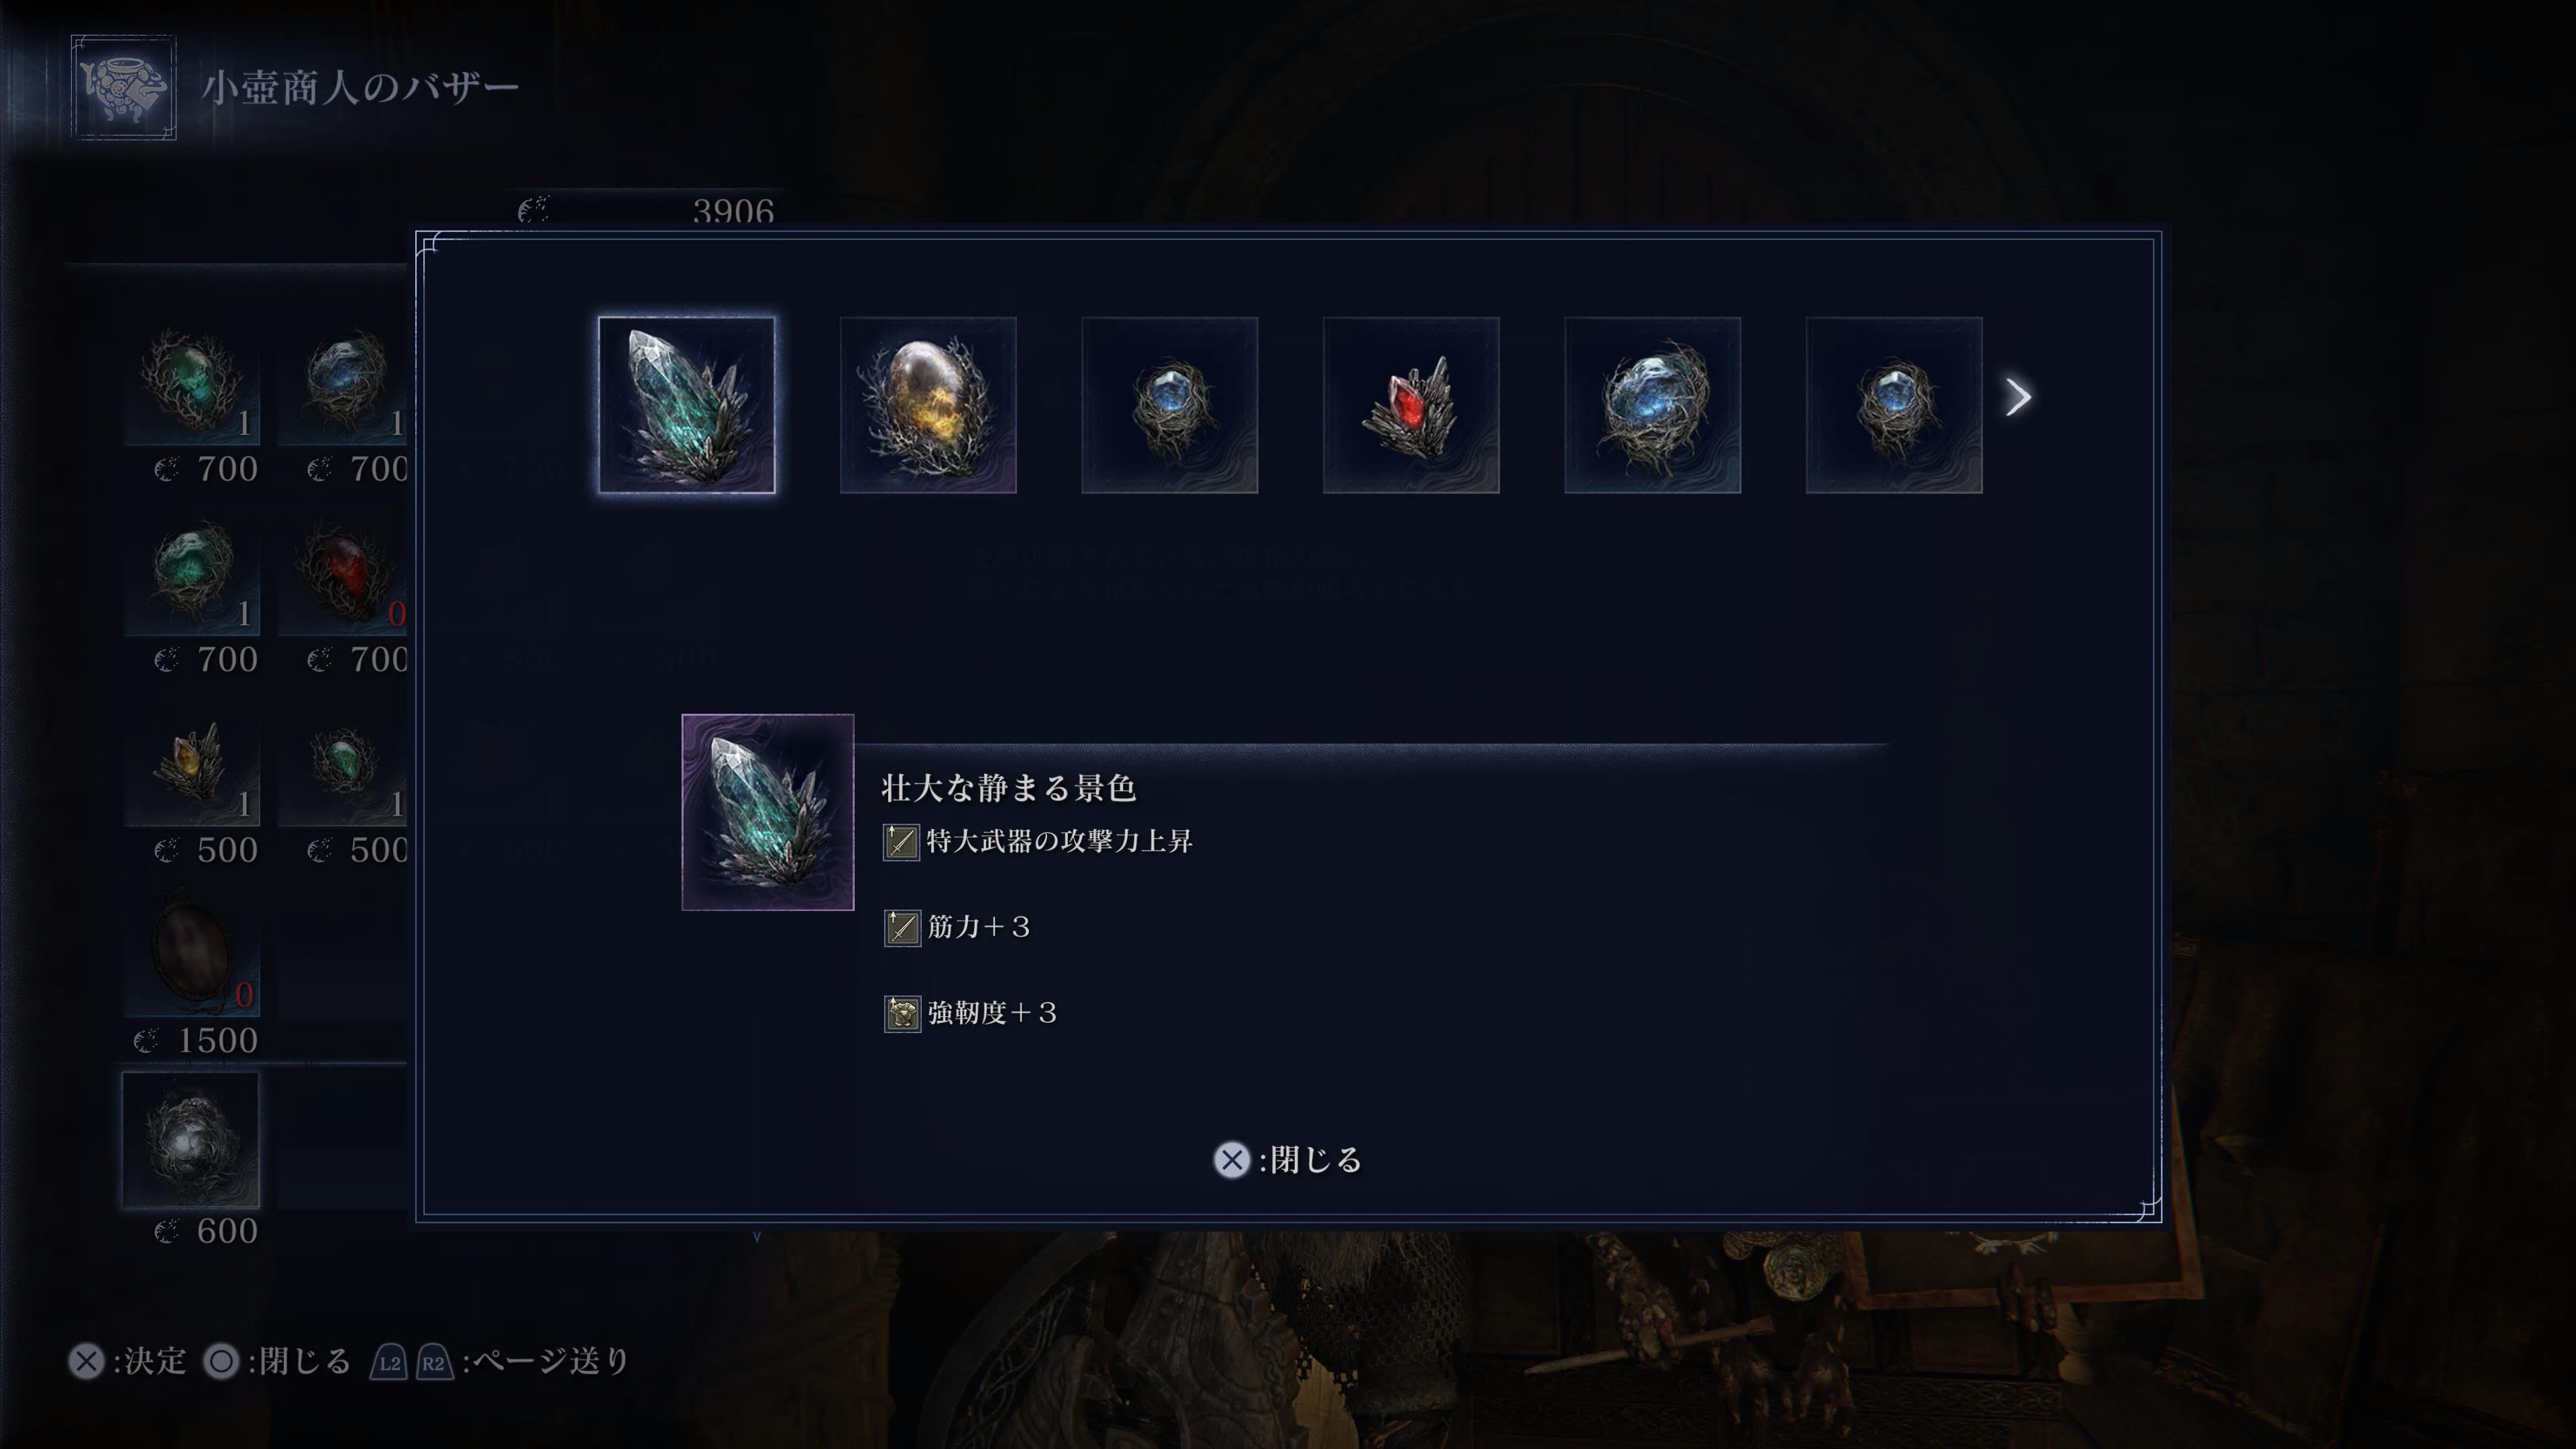
Task: Select the dark relic costing 1500
Action: click(191, 951)
